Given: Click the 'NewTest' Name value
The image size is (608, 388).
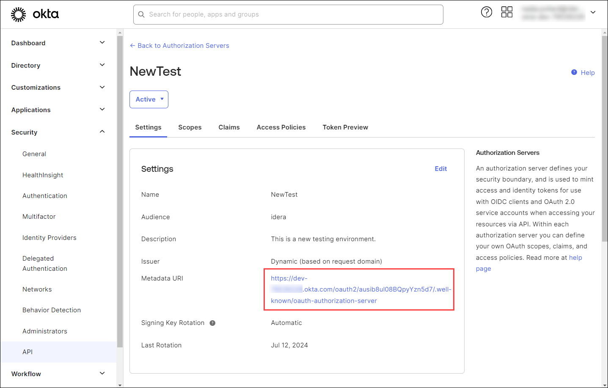Looking at the screenshot, I should click(x=284, y=195).
